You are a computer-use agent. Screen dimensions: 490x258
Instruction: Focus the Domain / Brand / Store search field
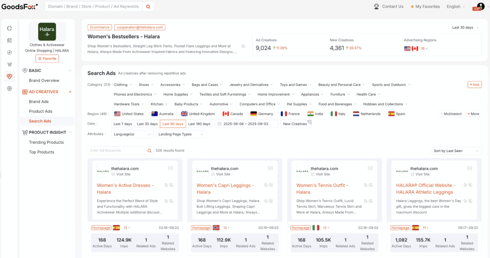[94, 7]
